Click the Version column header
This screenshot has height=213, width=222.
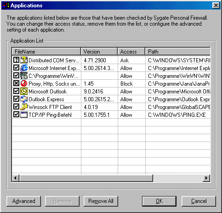(99, 52)
